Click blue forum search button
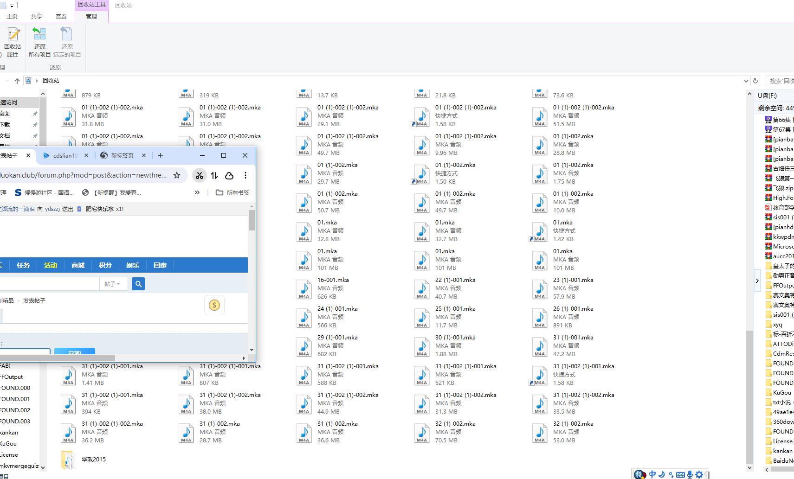This screenshot has width=794, height=479. [138, 284]
